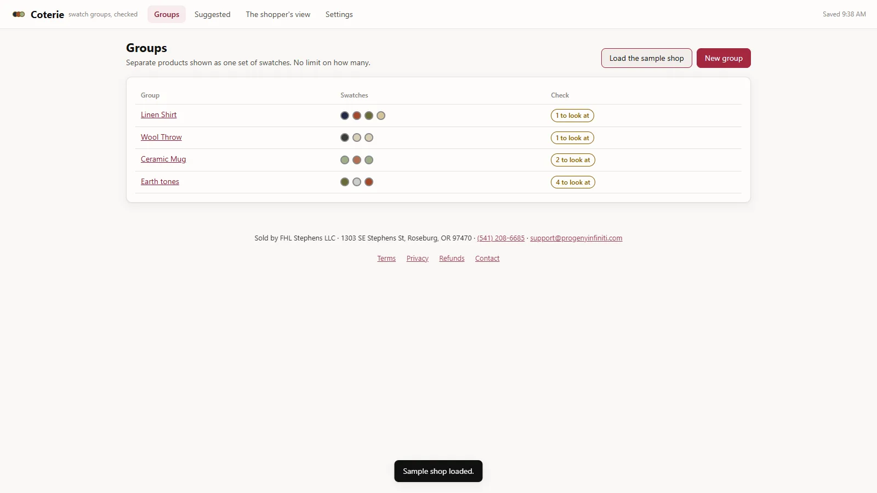Viewport: 877px width, 493px height.
Task: Open the Linen Shirt group
Action: click(158, 114)
